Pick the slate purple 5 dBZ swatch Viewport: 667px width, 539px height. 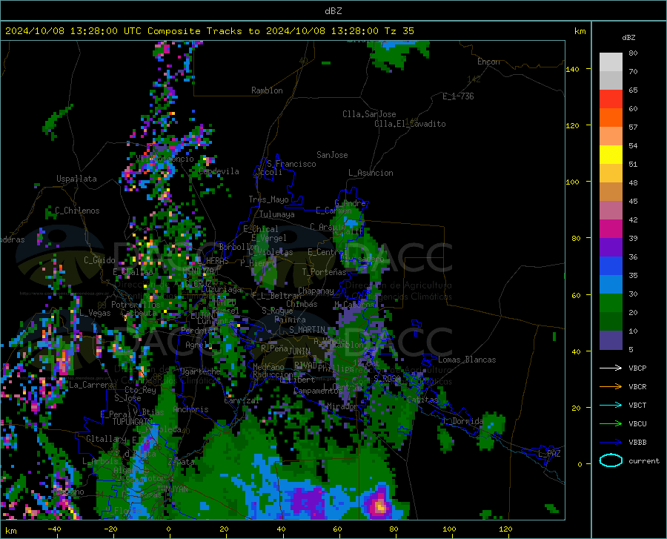click(611, 340)
